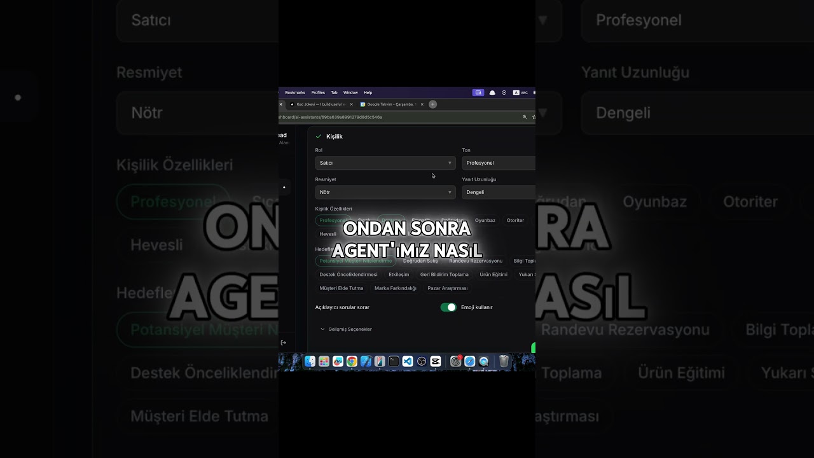Open the Profiles menu
Viewport: 814px width, 458px height.
tap(318, 92)
